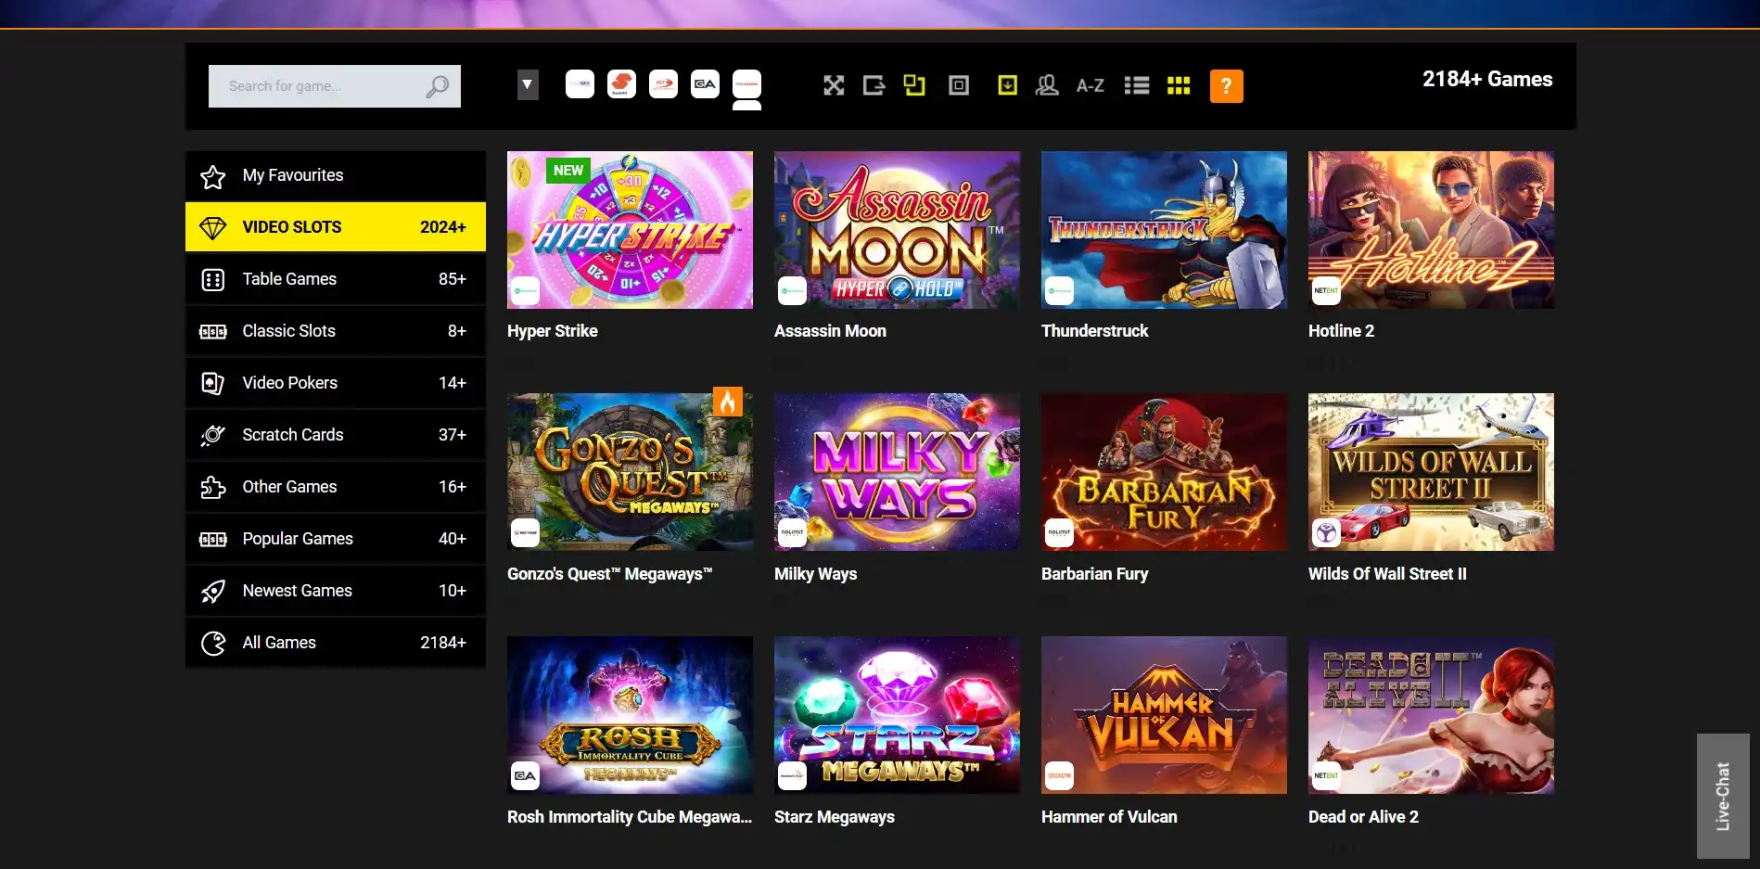Click the orange question mark help icon

[x=1226, y=86]
